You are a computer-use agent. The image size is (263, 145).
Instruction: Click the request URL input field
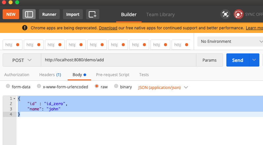click(x=118, y=60)
